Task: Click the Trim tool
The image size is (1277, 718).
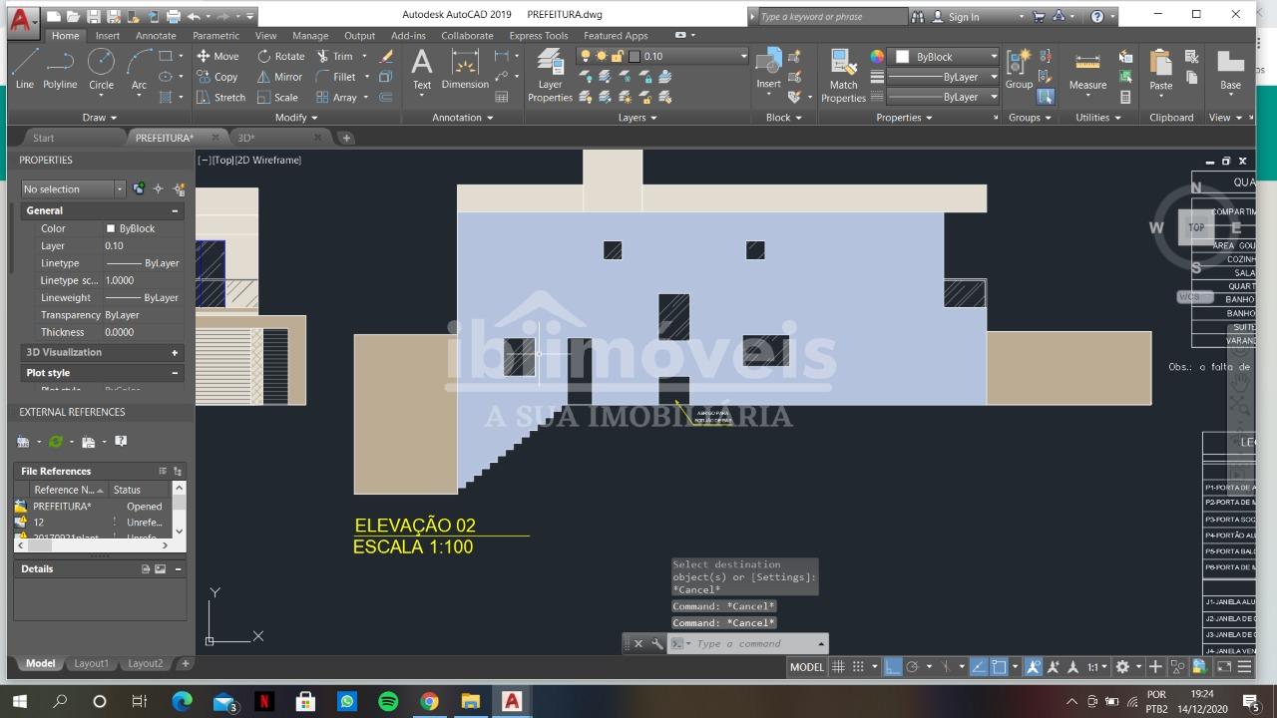Action: [334, 57]
